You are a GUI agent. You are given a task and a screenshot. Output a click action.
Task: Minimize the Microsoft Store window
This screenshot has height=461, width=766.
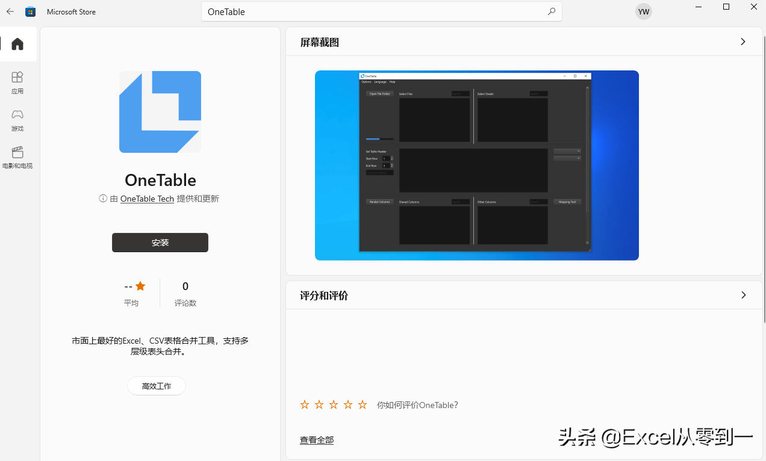tap(699, 7)
